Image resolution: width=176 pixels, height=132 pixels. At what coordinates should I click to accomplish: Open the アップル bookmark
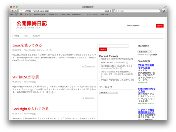point(28,14)
